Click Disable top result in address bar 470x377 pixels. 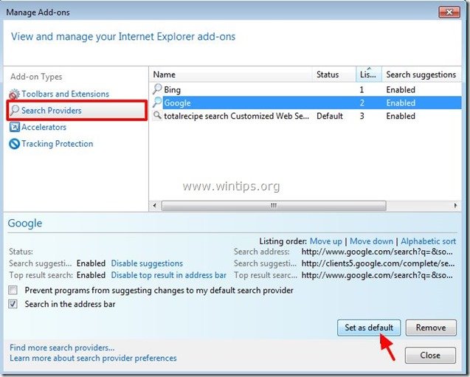[x=169, y=275]
